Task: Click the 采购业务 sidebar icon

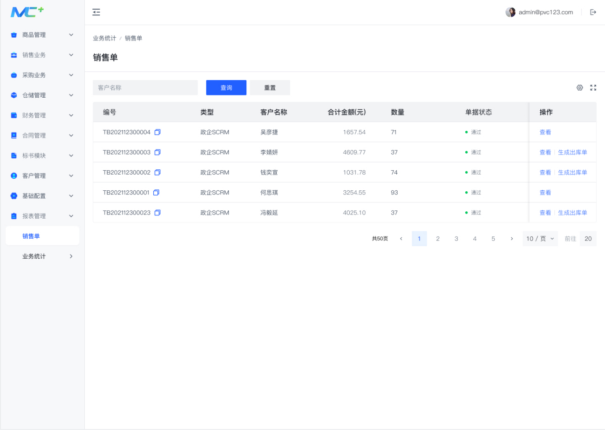Action: [x=14, y=75]
